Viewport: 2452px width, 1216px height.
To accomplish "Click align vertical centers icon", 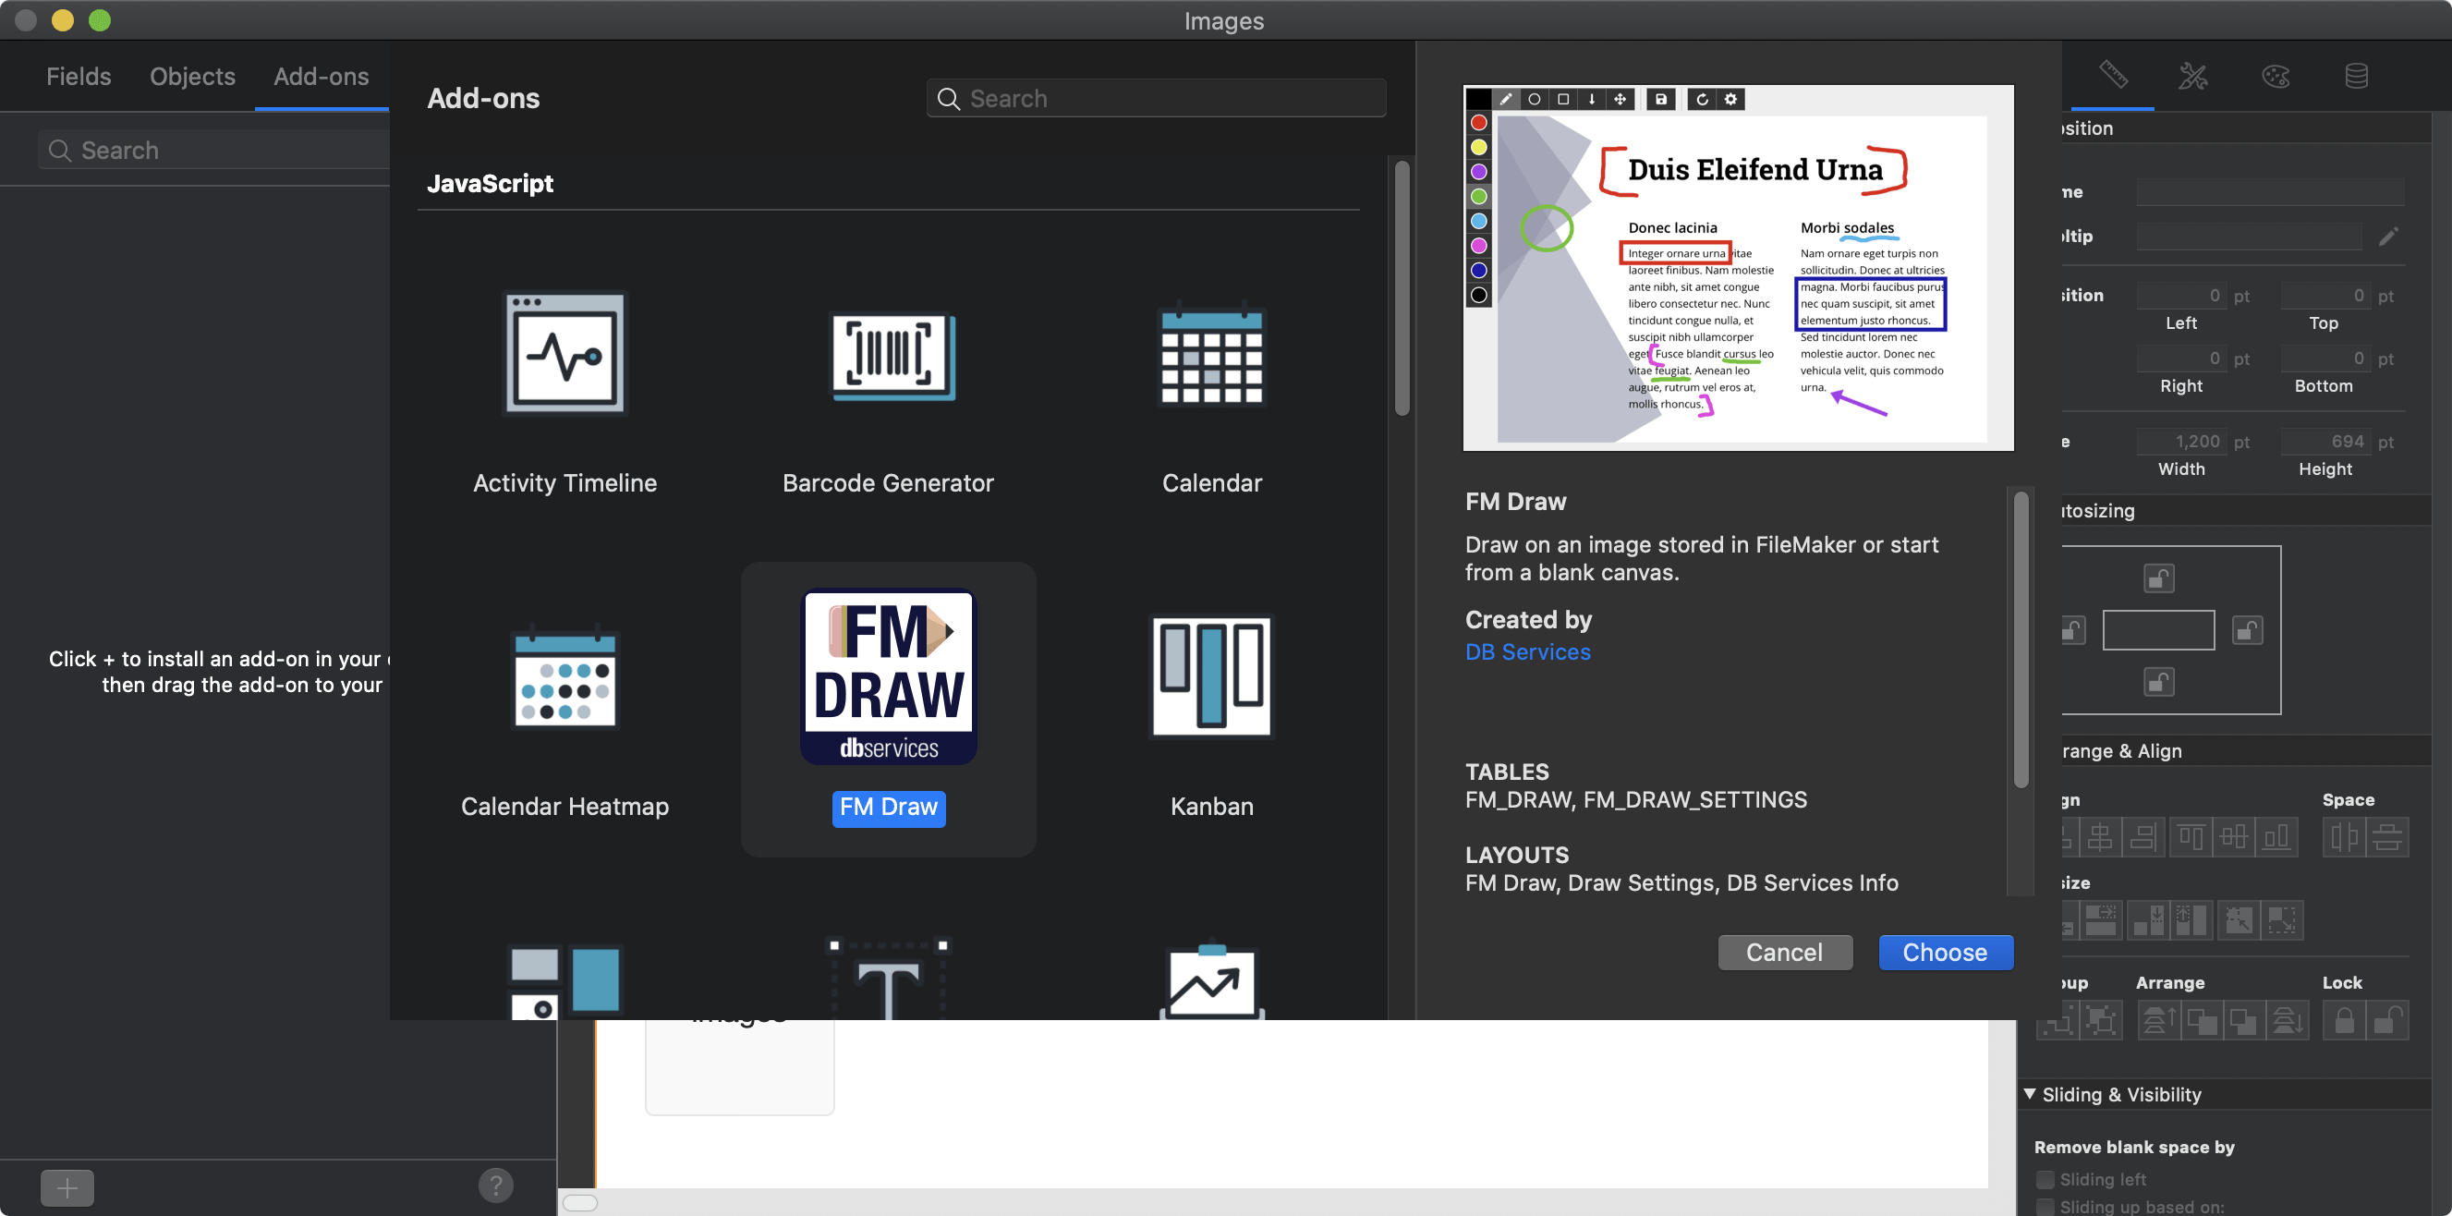I will (2233, 838).
